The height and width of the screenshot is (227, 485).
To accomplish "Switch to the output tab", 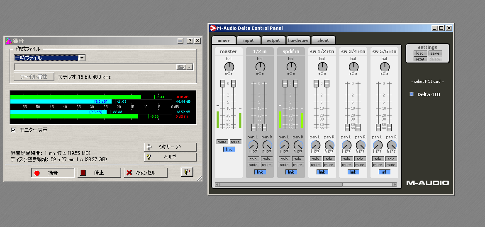I will 273,40.
